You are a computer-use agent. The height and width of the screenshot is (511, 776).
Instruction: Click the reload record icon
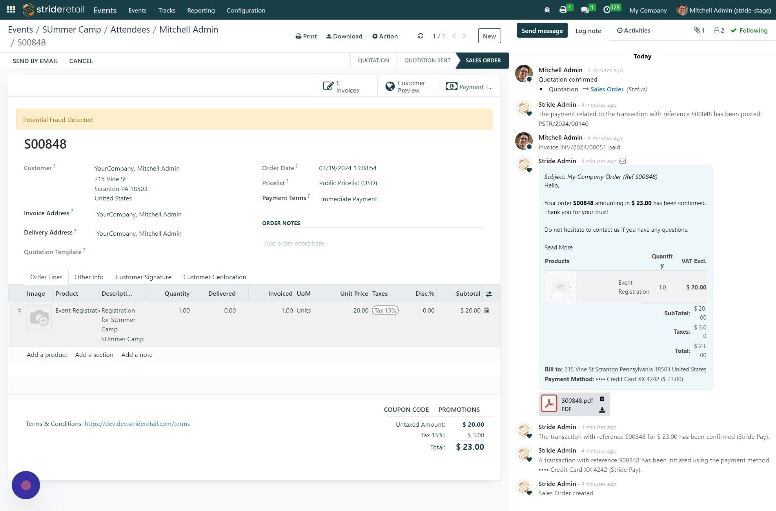tap(420, 36)
